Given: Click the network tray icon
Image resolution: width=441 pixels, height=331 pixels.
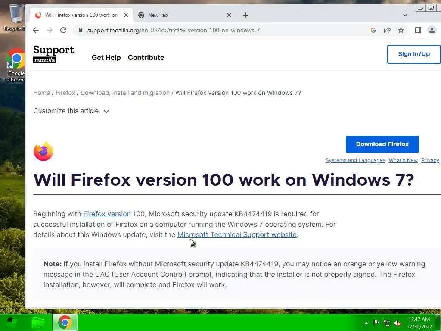Looking at the screenshot, I should [387, 323].
